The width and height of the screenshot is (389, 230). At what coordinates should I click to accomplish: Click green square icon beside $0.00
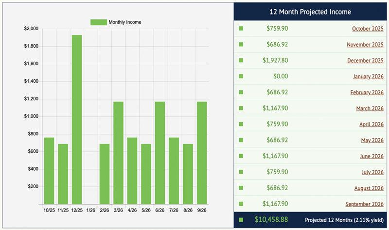click(241, 77)
